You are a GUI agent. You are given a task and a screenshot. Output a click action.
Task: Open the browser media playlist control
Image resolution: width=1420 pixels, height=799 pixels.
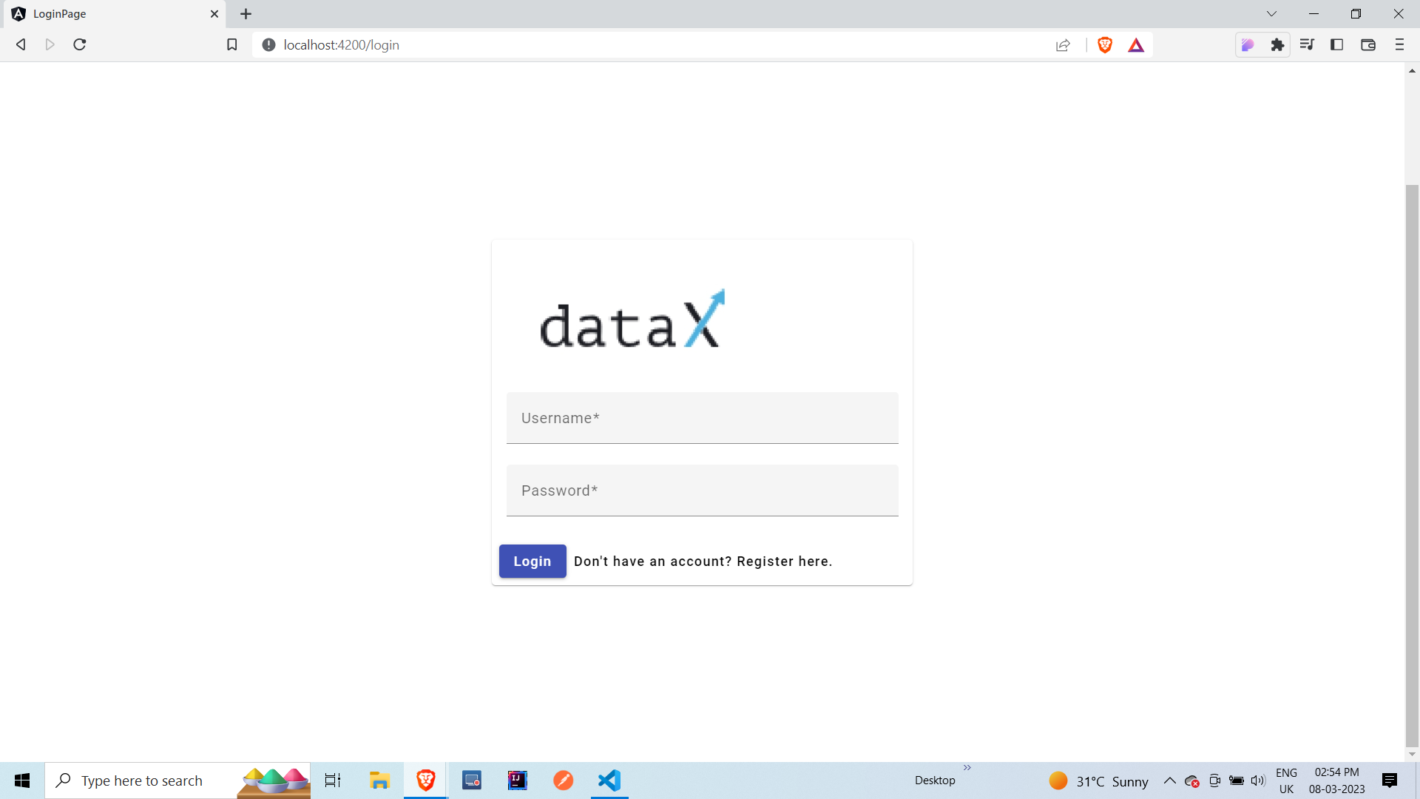[x=1307, y=44]
